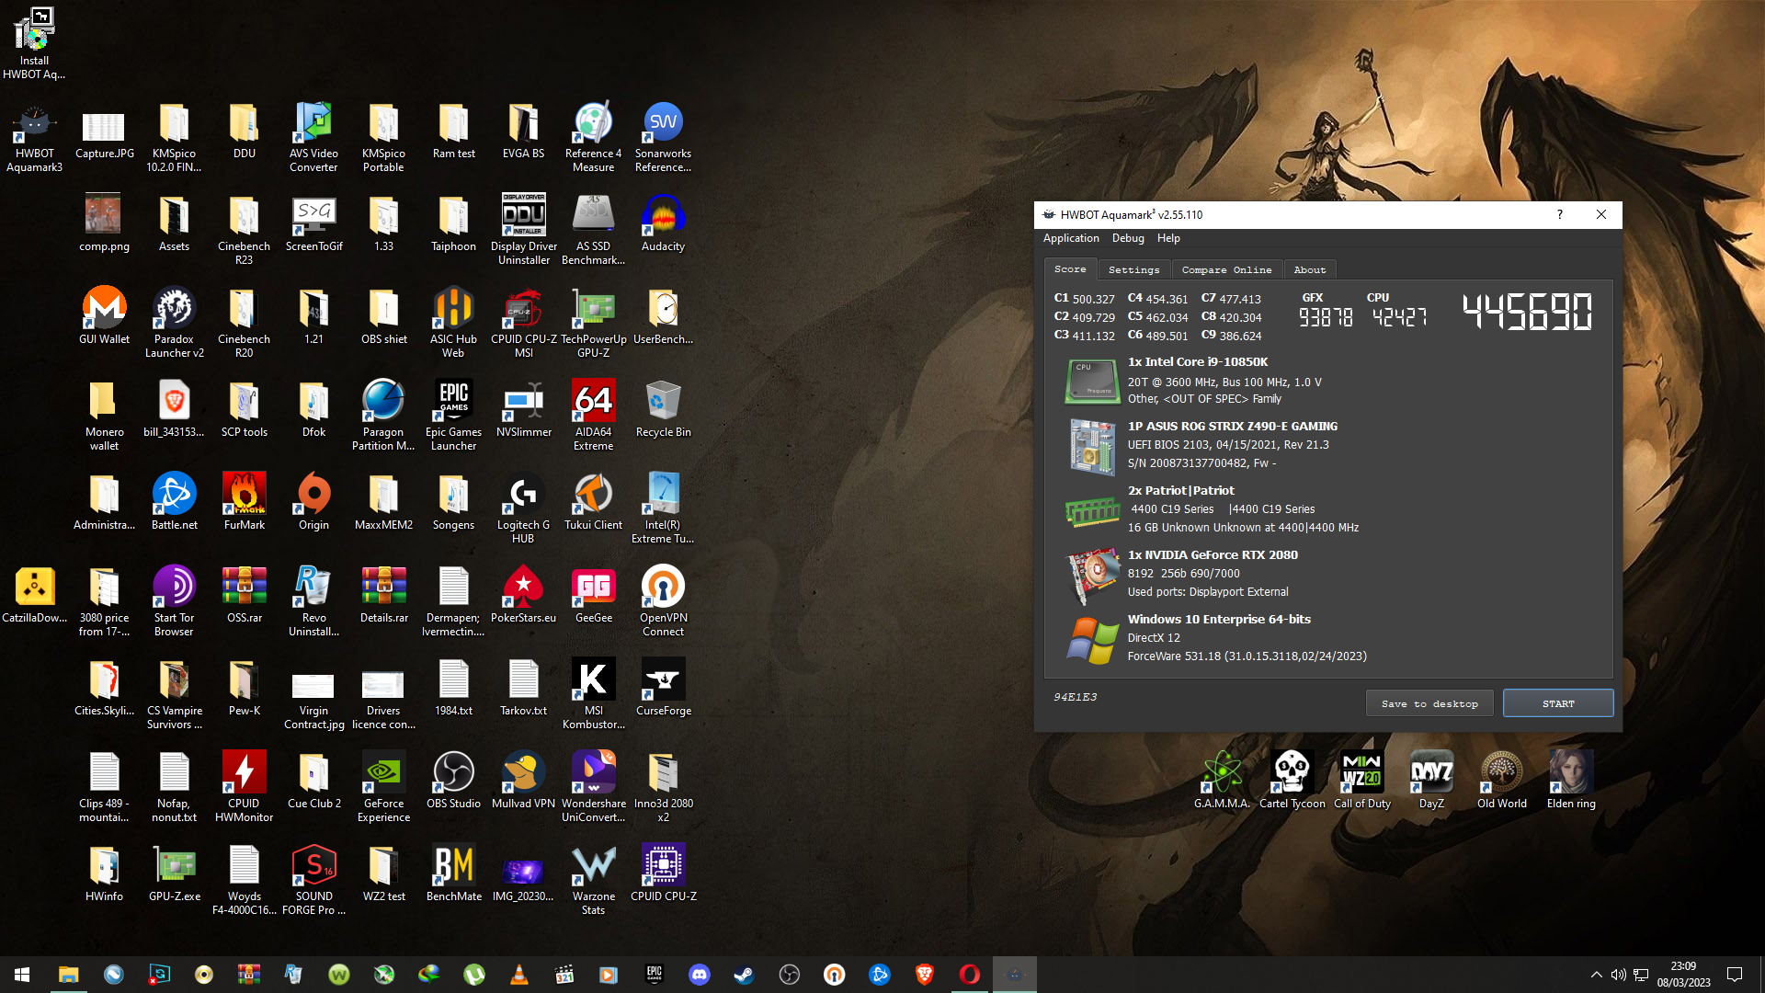Viewport: 1765px width, 993px height.
Task: Select the Elden ring desktop shortcut
Action: (1571, 782)
